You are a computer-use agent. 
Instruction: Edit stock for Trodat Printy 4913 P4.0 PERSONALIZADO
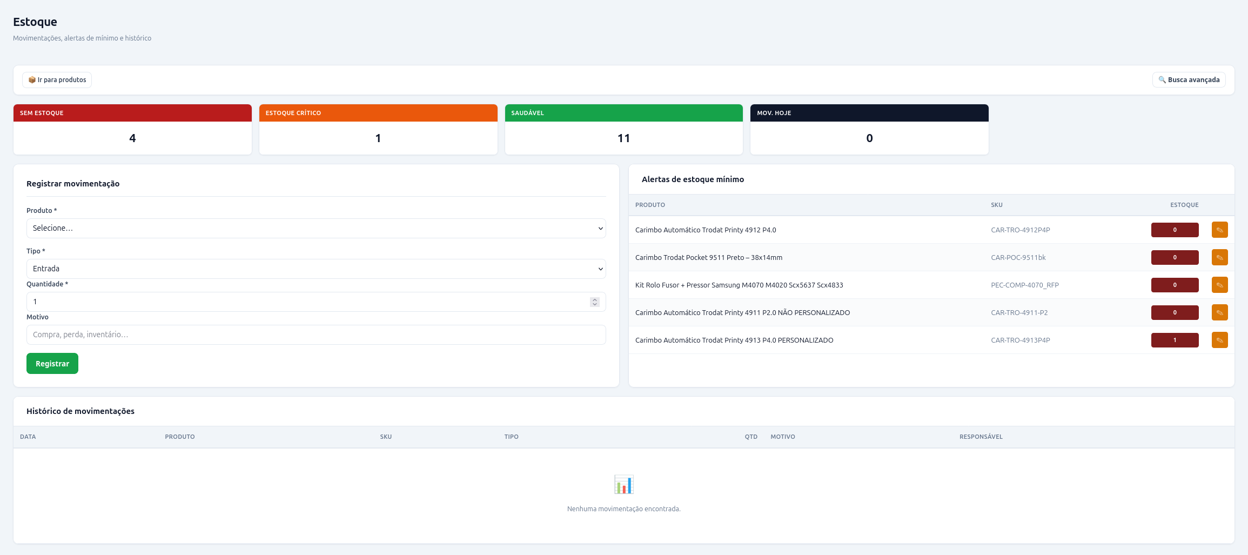(1219, 340)
